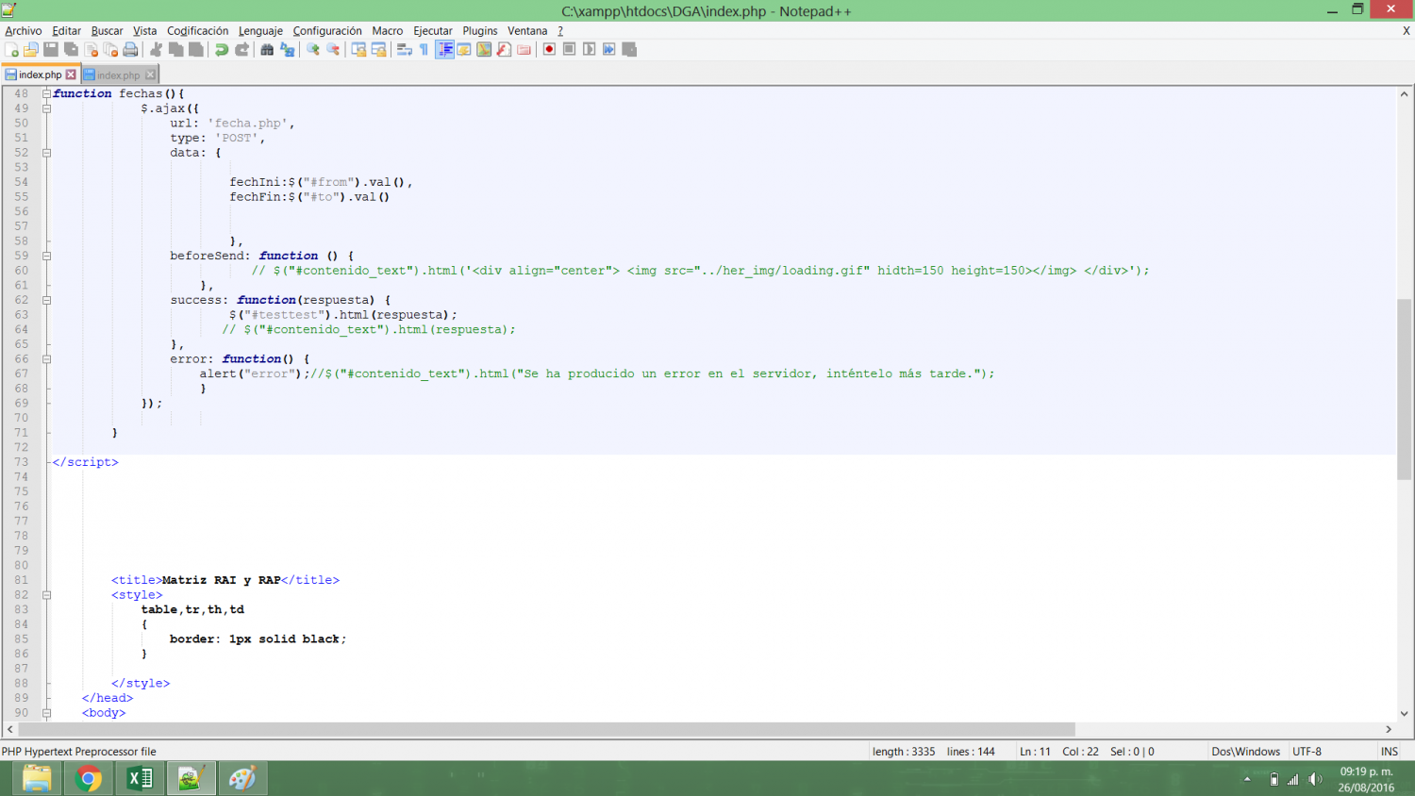
Task: Cut selection with the scissors icon
Action: 156,49
